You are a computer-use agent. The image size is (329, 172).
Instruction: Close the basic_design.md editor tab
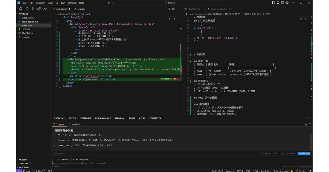(x=230, y=9)
